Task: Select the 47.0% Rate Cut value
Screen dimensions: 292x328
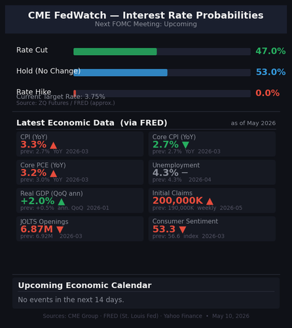Action: tap(270, 51)
